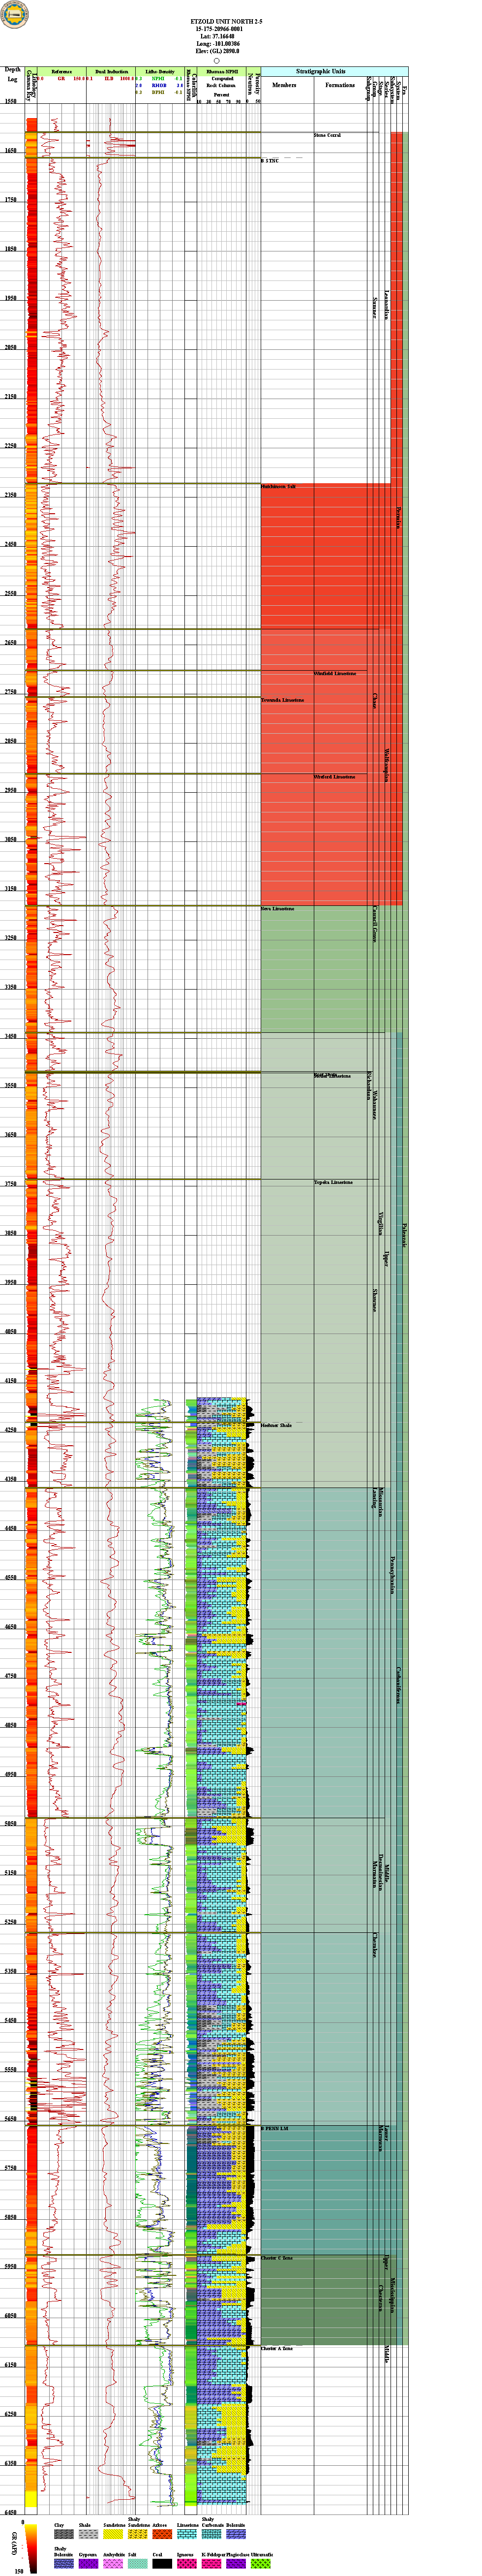This screenshot has height=2576, width=482.
Task: Click the Heebner Shale member label
Action: (276, 1425)
